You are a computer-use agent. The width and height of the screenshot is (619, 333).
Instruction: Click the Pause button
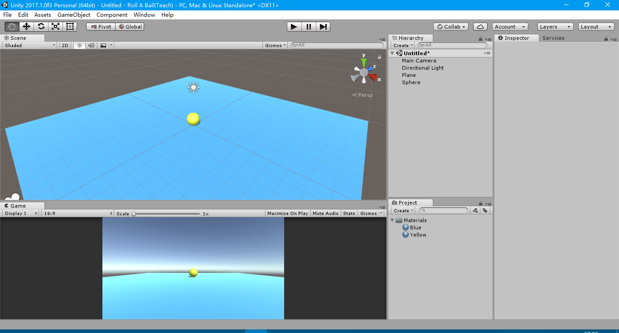coord(309,27)
